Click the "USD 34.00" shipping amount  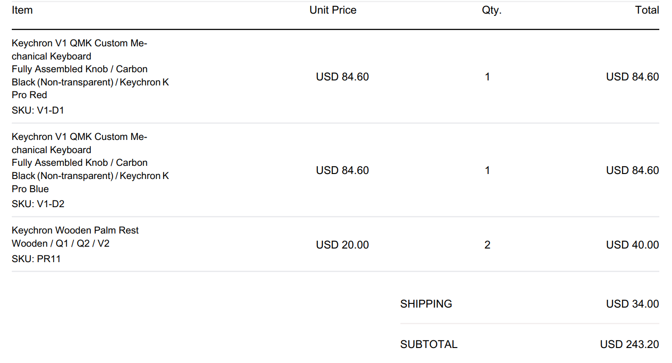(x=632, y=304)
